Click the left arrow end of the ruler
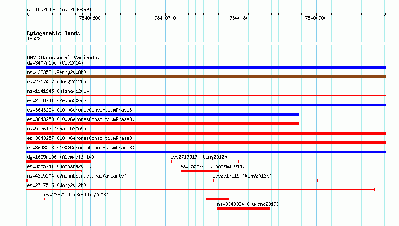This screenshot has width=399, height=226. pos(28,14)
